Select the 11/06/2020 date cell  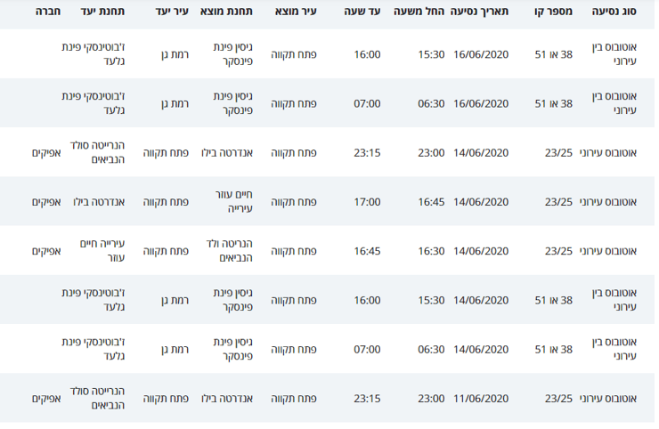tap(481, 399)
